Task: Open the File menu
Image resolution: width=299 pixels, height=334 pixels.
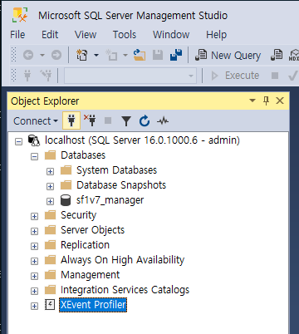Action: (17, 35)
